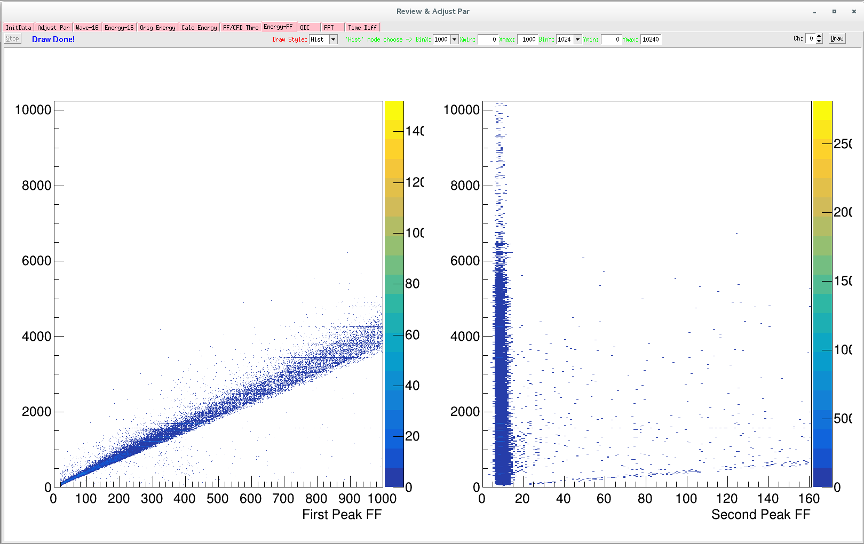Click the Second Peak FF color palette
This screenshot has height=544, width=864.
[822, 294]
